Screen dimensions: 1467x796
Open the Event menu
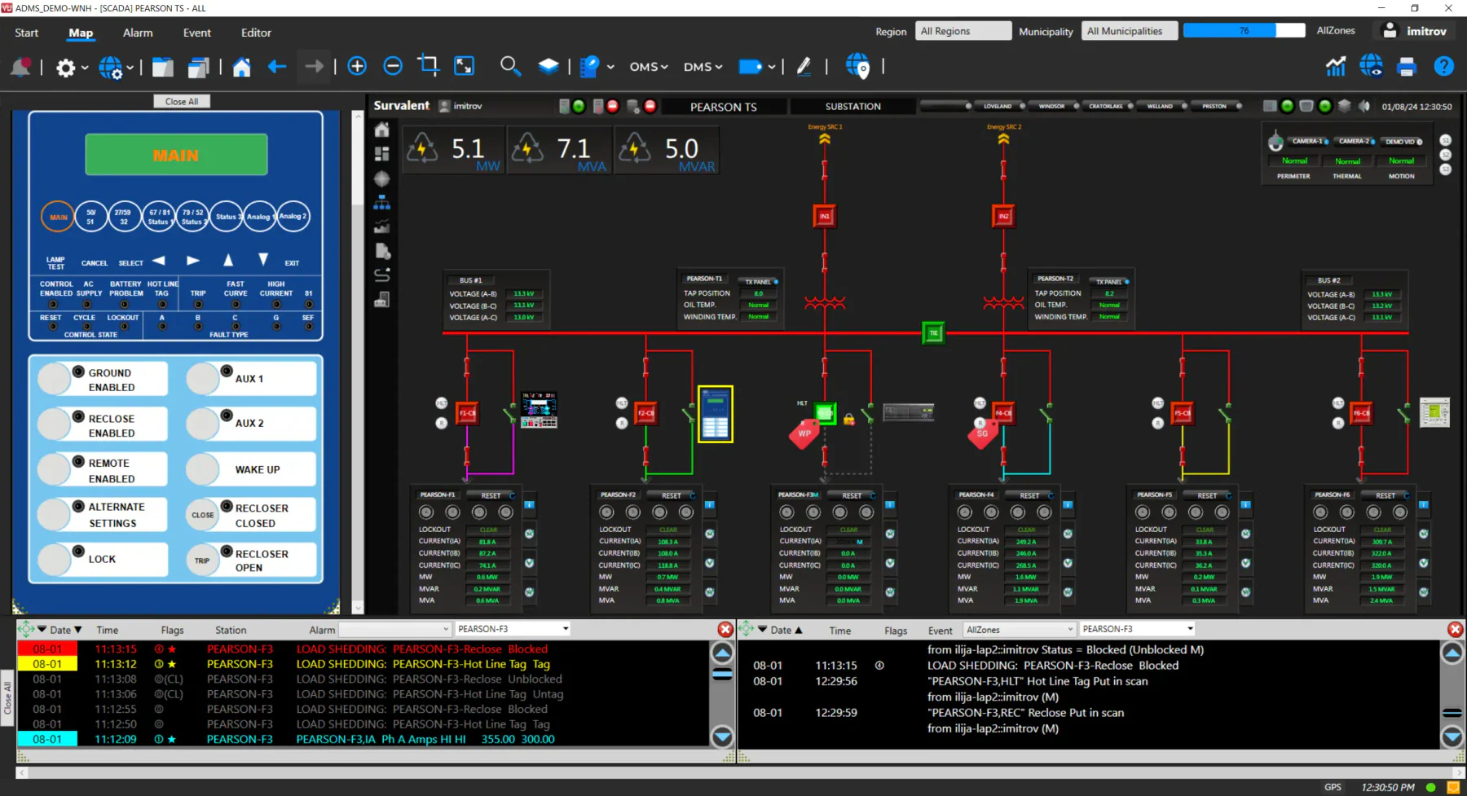point(197,33)
